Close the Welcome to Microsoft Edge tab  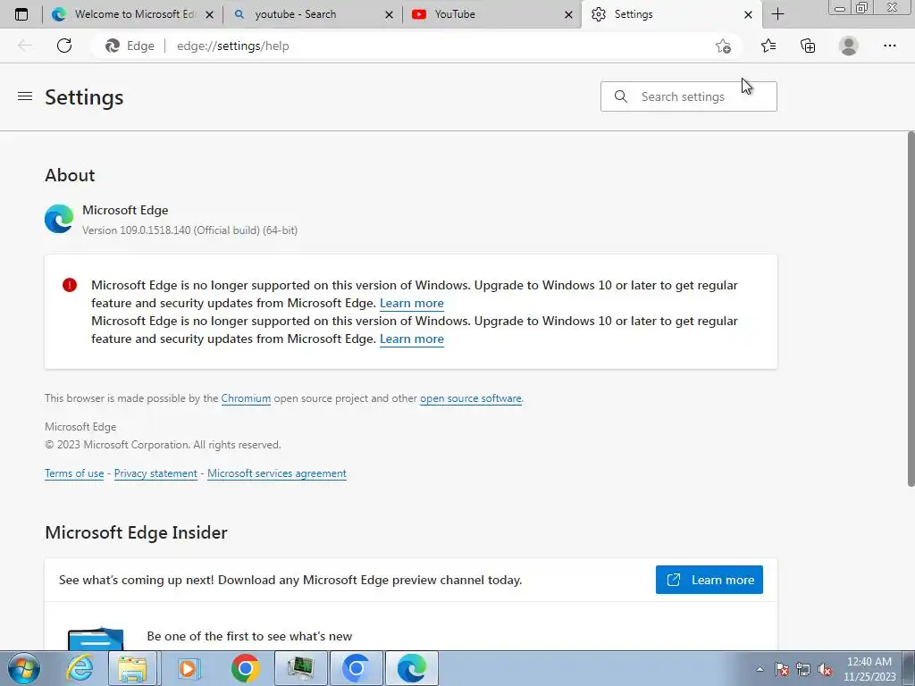pyautogui.click(x=209, y=14)
